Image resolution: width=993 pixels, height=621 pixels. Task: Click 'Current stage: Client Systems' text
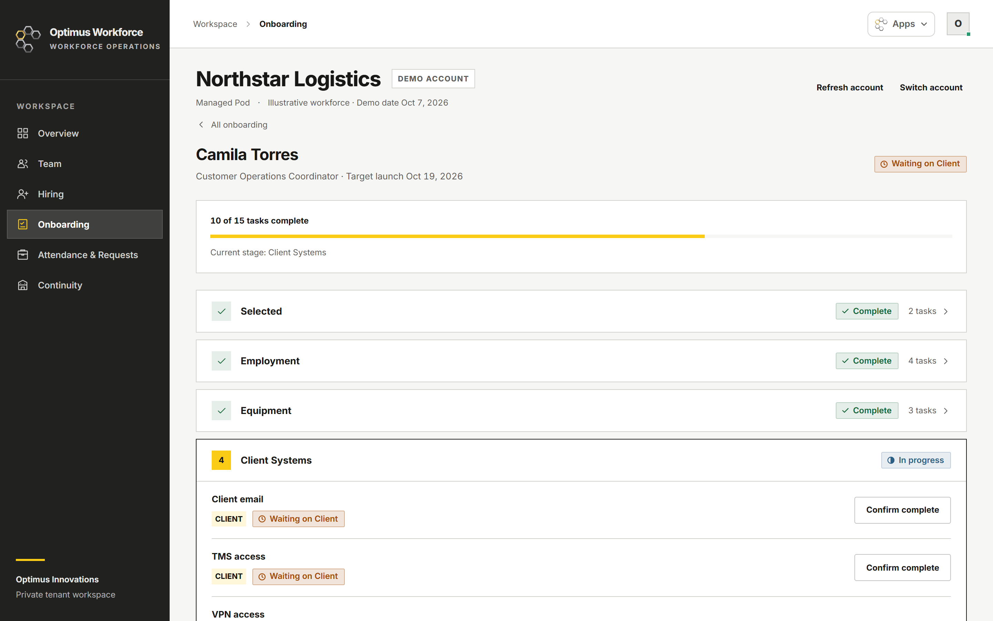tap(268, 253)
